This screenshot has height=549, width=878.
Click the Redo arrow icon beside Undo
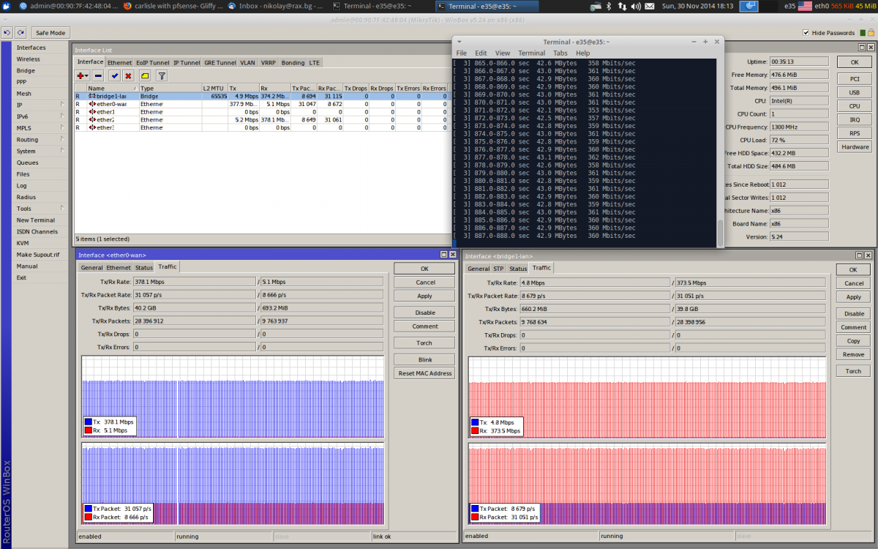click(x=20, y=33)
